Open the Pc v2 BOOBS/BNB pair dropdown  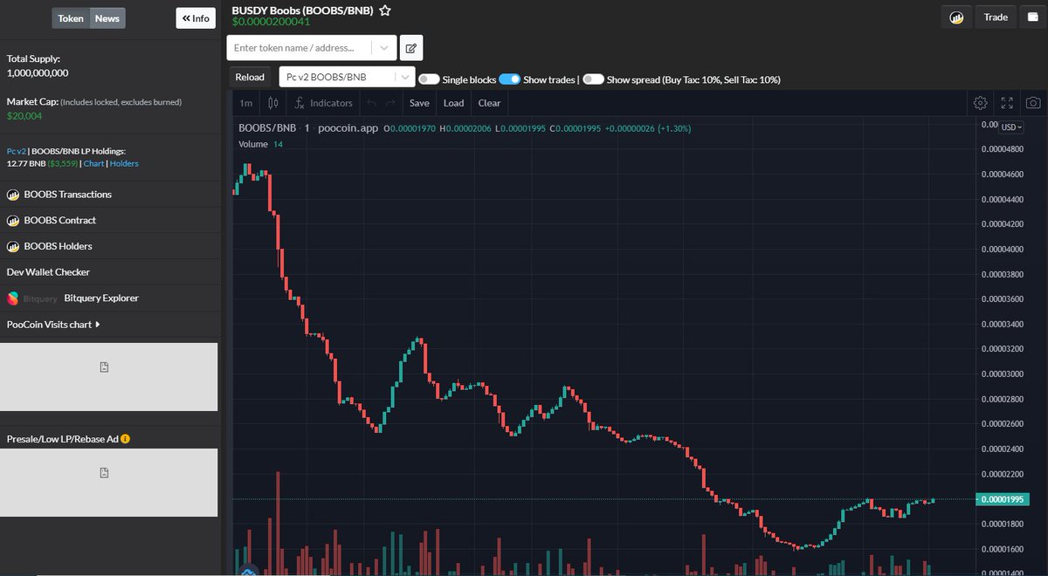coord(347,77)
